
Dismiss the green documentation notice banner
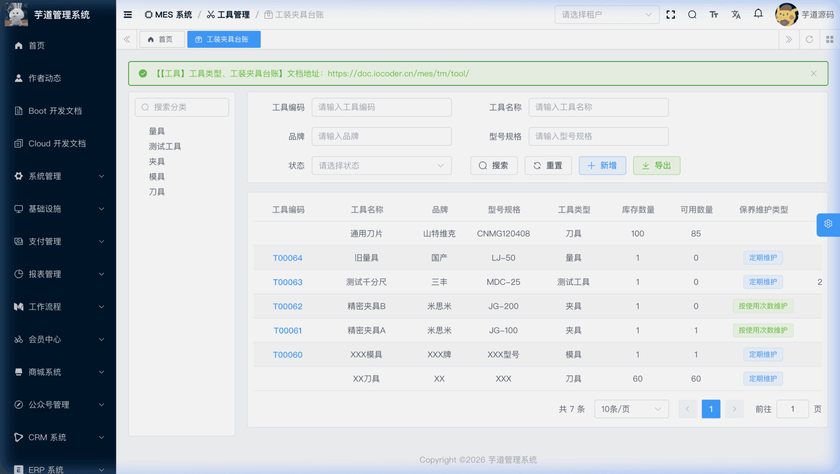813,73
